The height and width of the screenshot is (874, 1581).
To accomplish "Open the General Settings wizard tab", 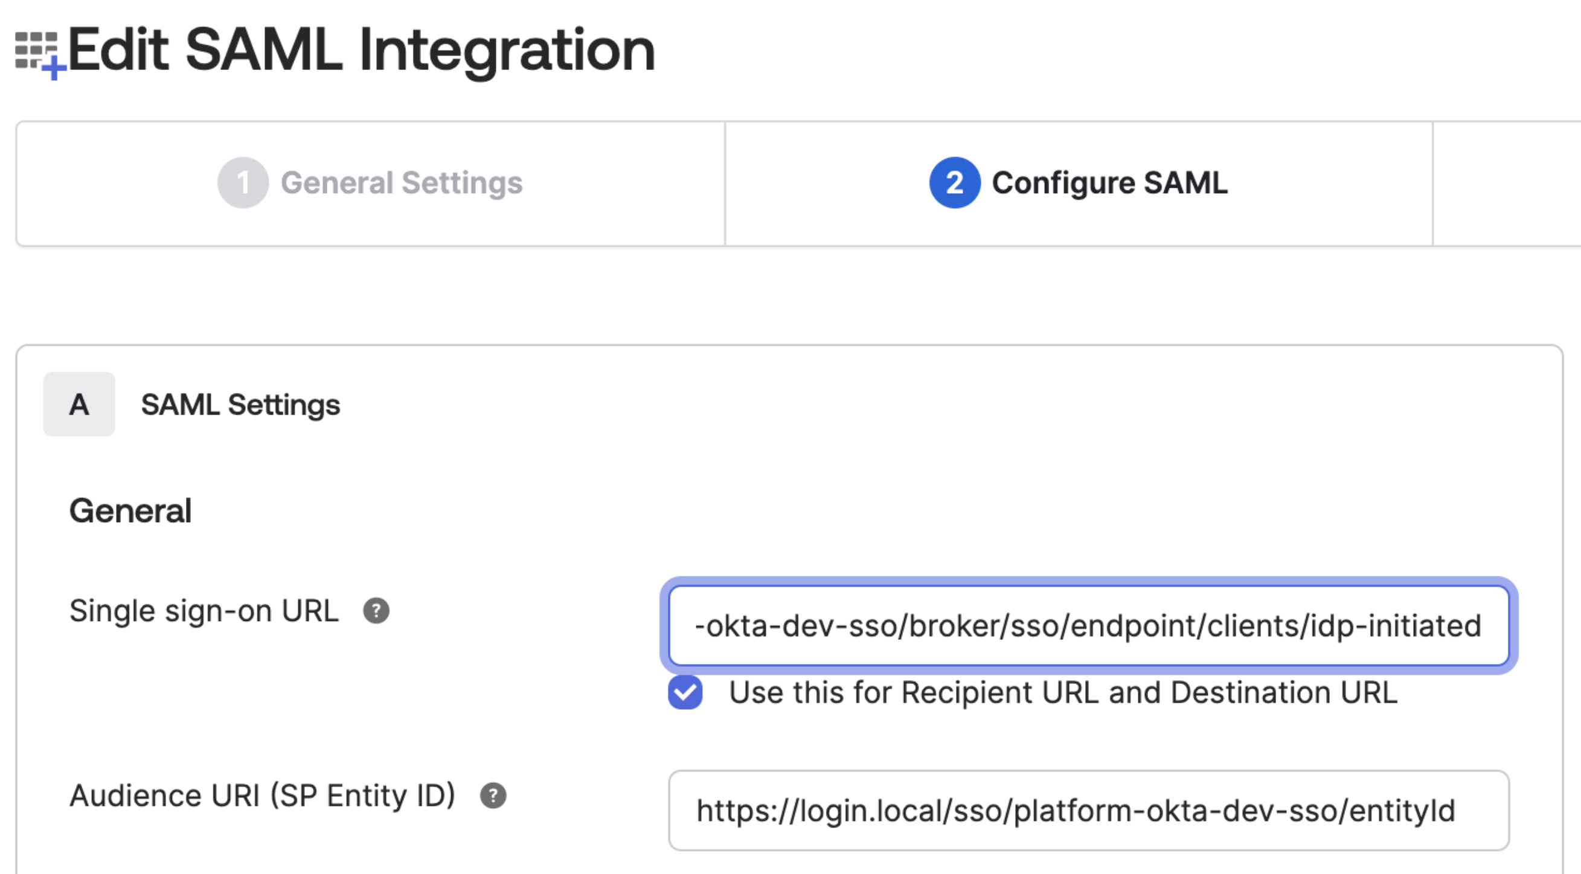I will coord(402,183).
